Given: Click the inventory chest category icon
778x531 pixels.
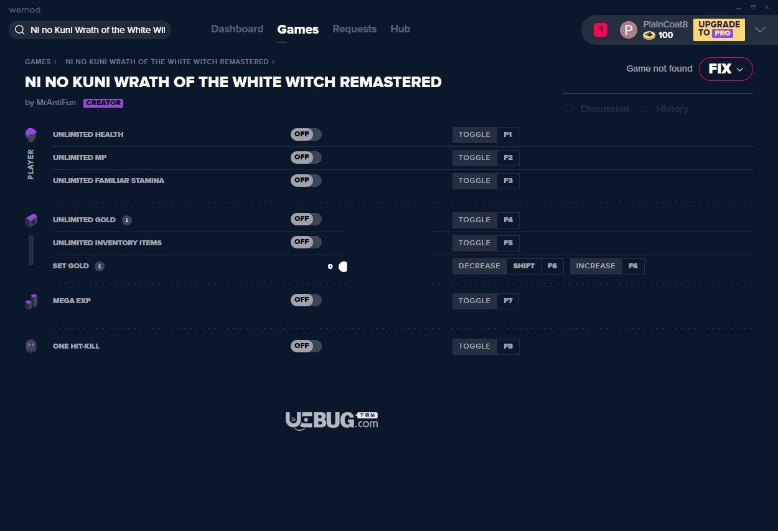Looking at the screenshot, I should click(31, 220).
